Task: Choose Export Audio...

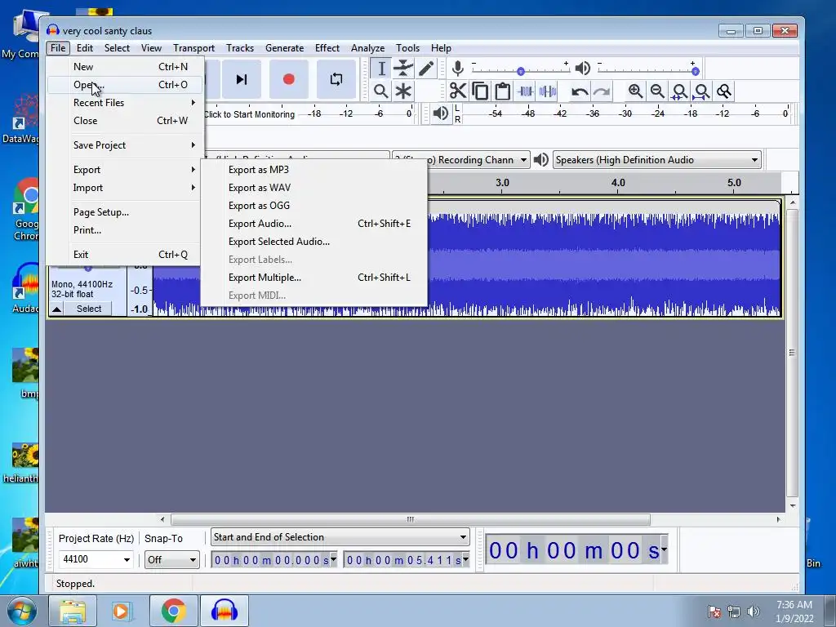Action: [x=314, y=224]
